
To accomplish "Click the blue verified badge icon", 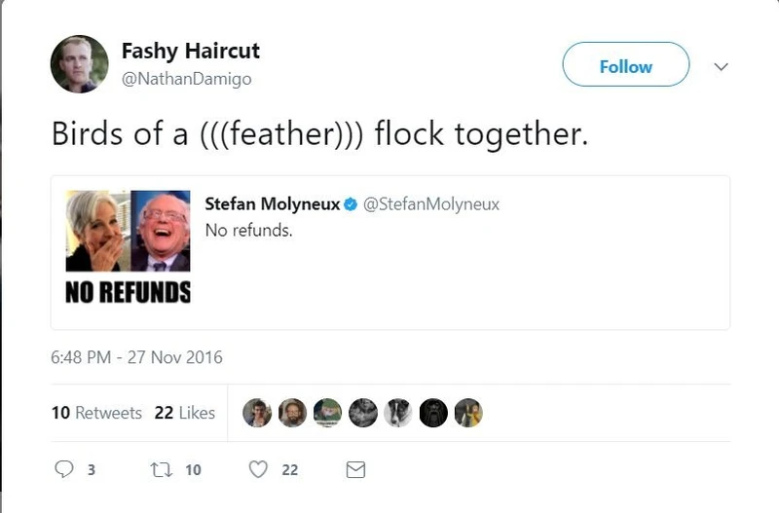I will click(352, 204).
